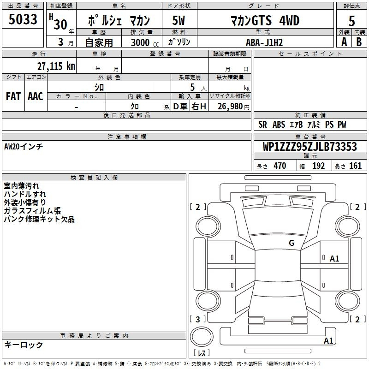369x369 pixels.
Task: Click the shift type FAT
Action: point(13,96)
